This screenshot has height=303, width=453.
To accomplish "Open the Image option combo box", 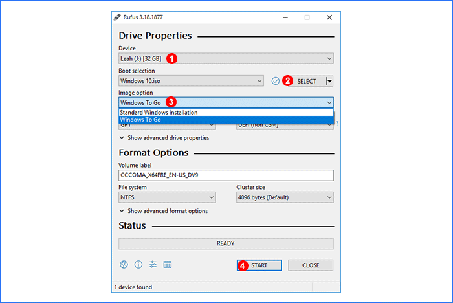I will [x=226, y=103].
